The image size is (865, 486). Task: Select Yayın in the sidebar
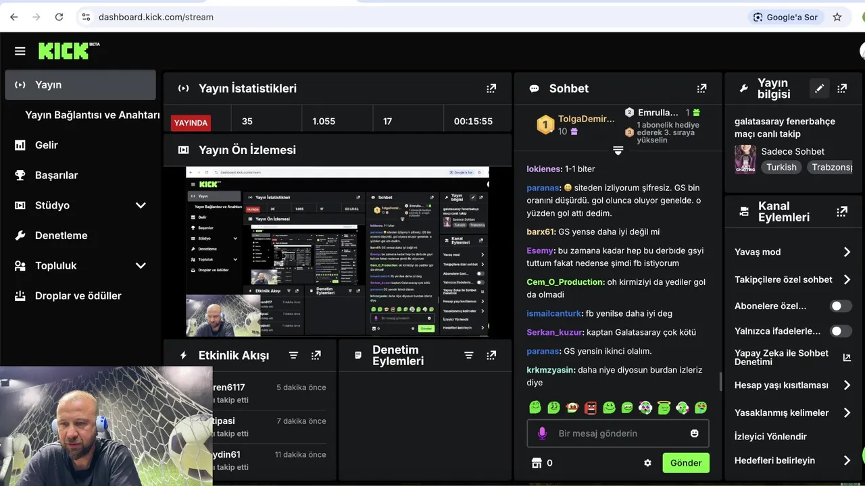pyautogui.click(x=80, y=85)
